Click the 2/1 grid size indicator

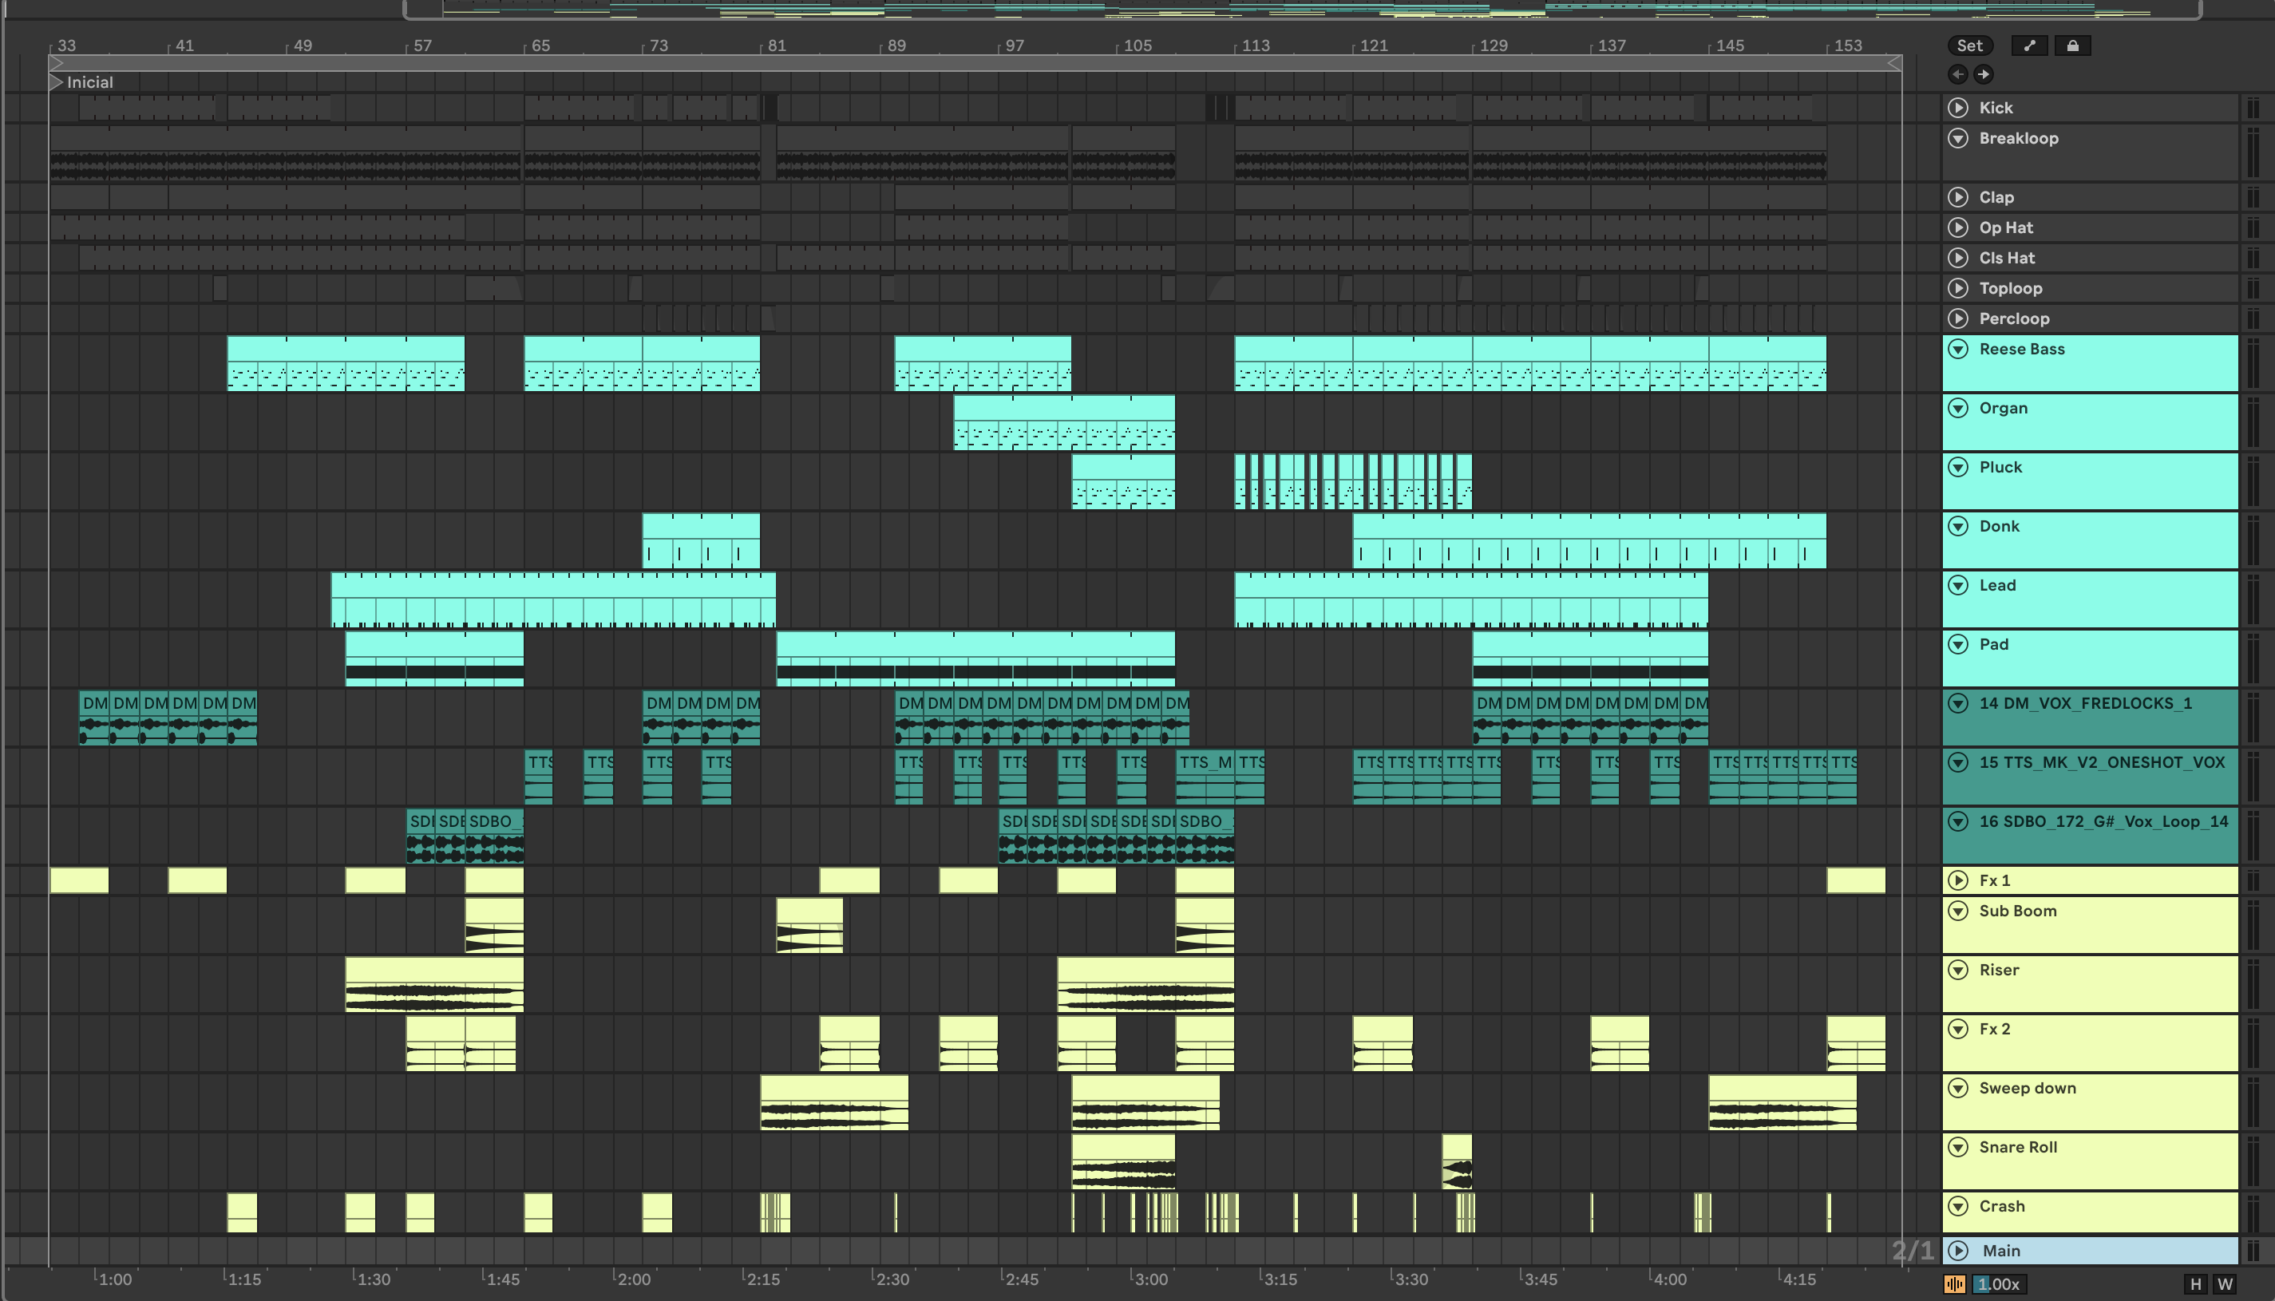pyautogui.click(x=1913, y=1250)
